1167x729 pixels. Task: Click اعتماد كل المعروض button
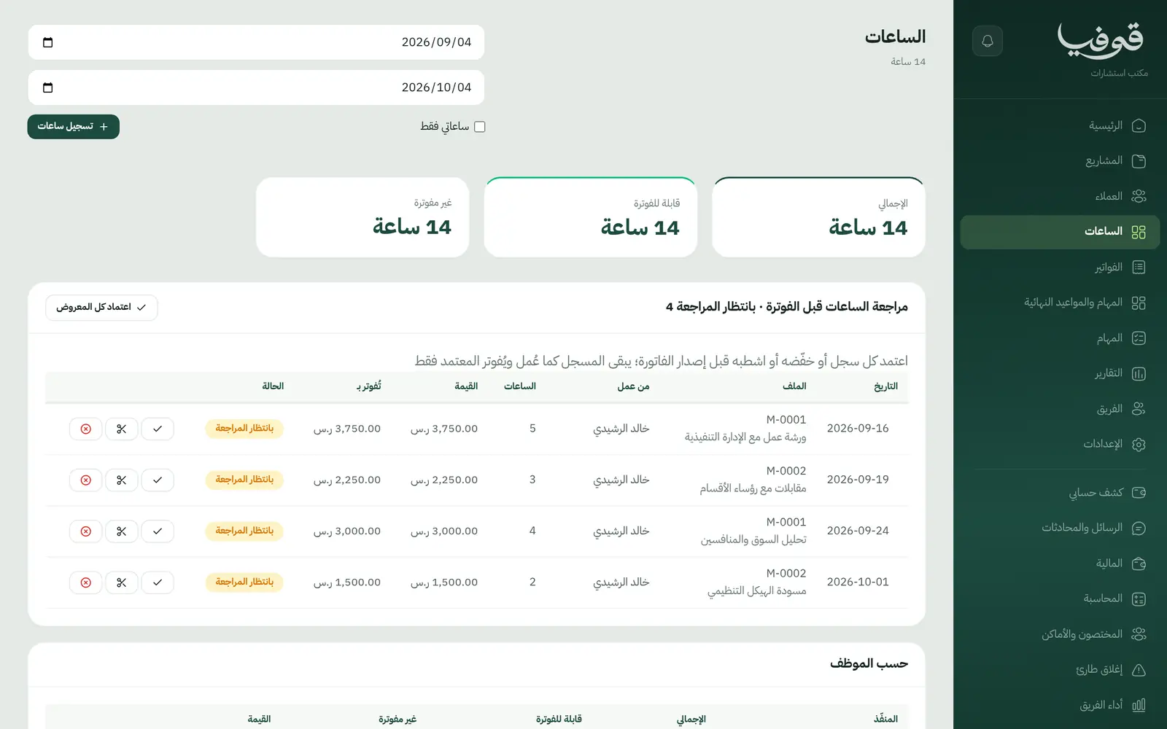pos(101,308)
